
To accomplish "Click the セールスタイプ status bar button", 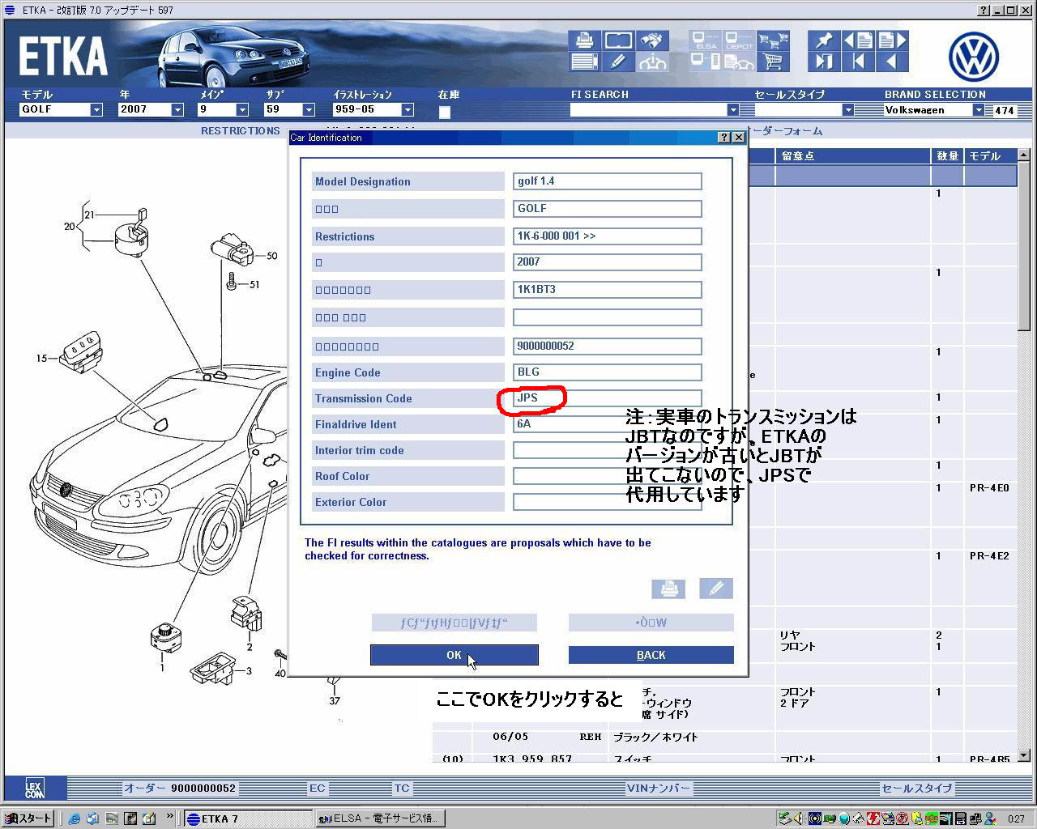I will [x=916, y=788].
